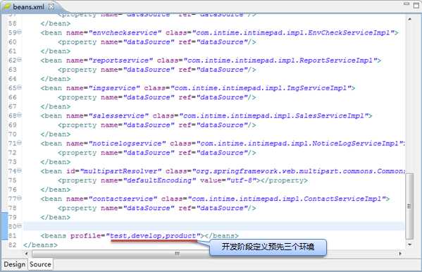
Task: Collapse the reportservice bean on line 62
Action: pyautogui.click(x=20, y=60)
